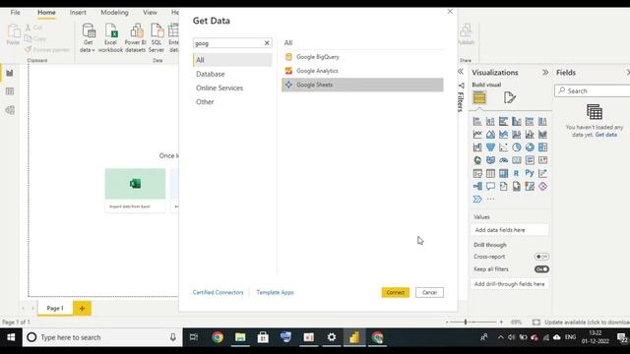Select the pie chart visual

point(516,147)
